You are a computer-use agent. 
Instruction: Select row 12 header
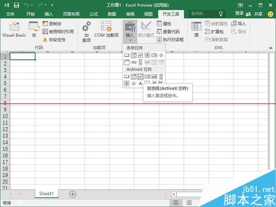click(x=5, y=129)
